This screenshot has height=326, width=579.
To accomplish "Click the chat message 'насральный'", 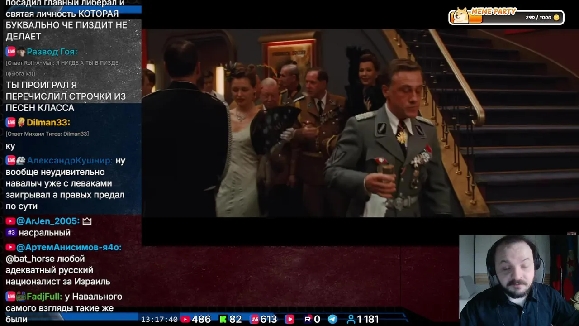I will [44, 233].
